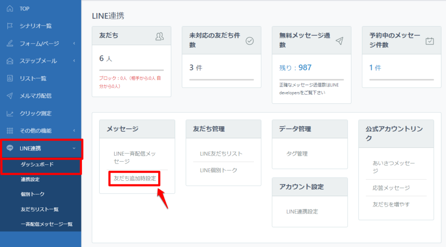Click the home icon beside TOP
446x247 pixels.
10,9
